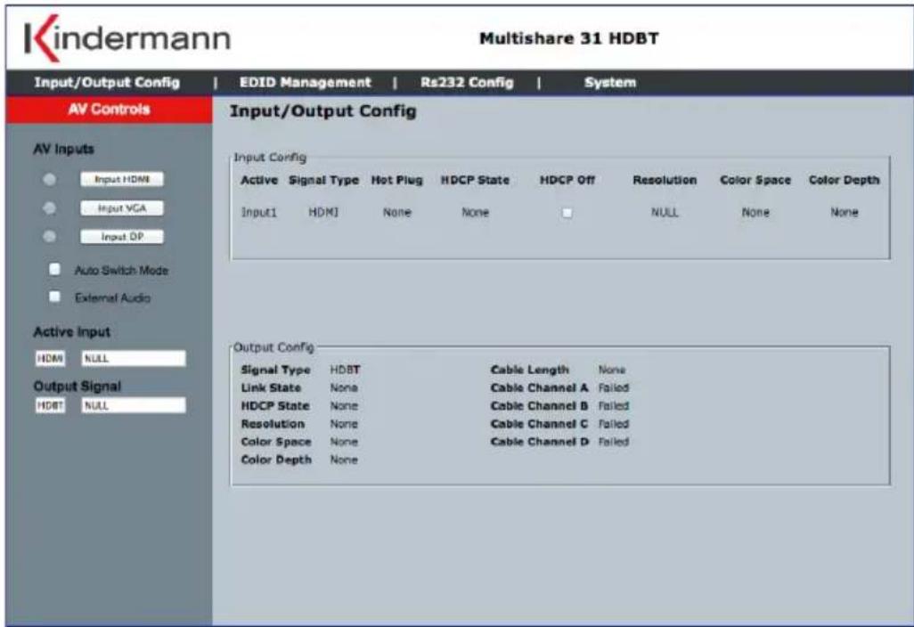Select the radio indicator beside Input DP
Image resolution: width=914 pixels, height=627 pixels.
(x=50, y=237)
